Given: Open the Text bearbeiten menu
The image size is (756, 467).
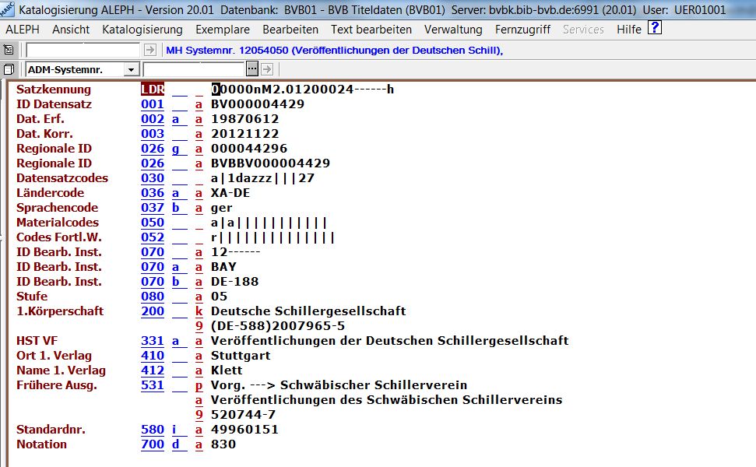Looking at the screenshot, I should [371, 30].
